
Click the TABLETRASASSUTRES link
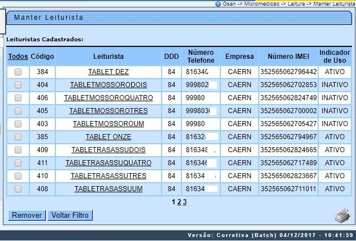point(108,176)
